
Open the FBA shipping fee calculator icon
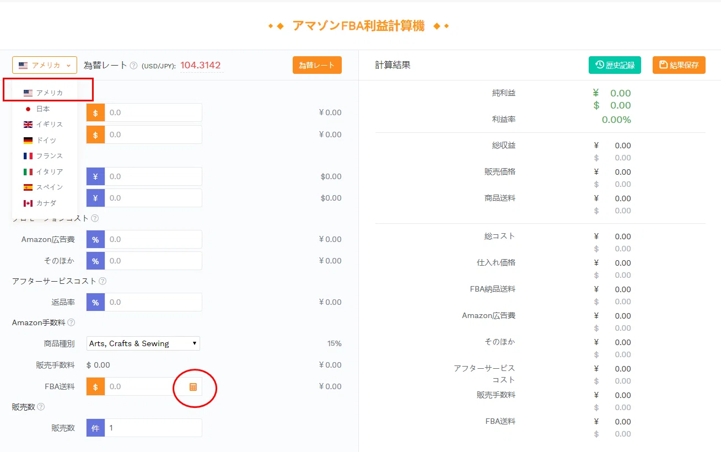tap(193, 387)
